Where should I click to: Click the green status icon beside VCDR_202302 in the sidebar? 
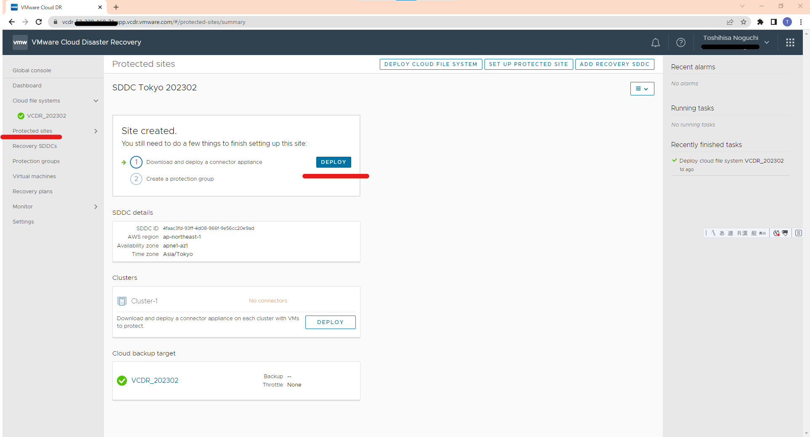(x=21, y=116)
